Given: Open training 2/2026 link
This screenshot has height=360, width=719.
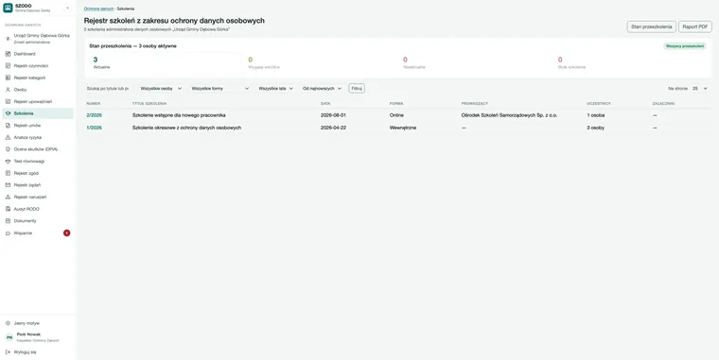Looking at the screenshot, I should click(94, 115).
